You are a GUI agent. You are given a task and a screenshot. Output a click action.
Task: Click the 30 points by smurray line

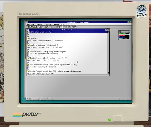43,67
